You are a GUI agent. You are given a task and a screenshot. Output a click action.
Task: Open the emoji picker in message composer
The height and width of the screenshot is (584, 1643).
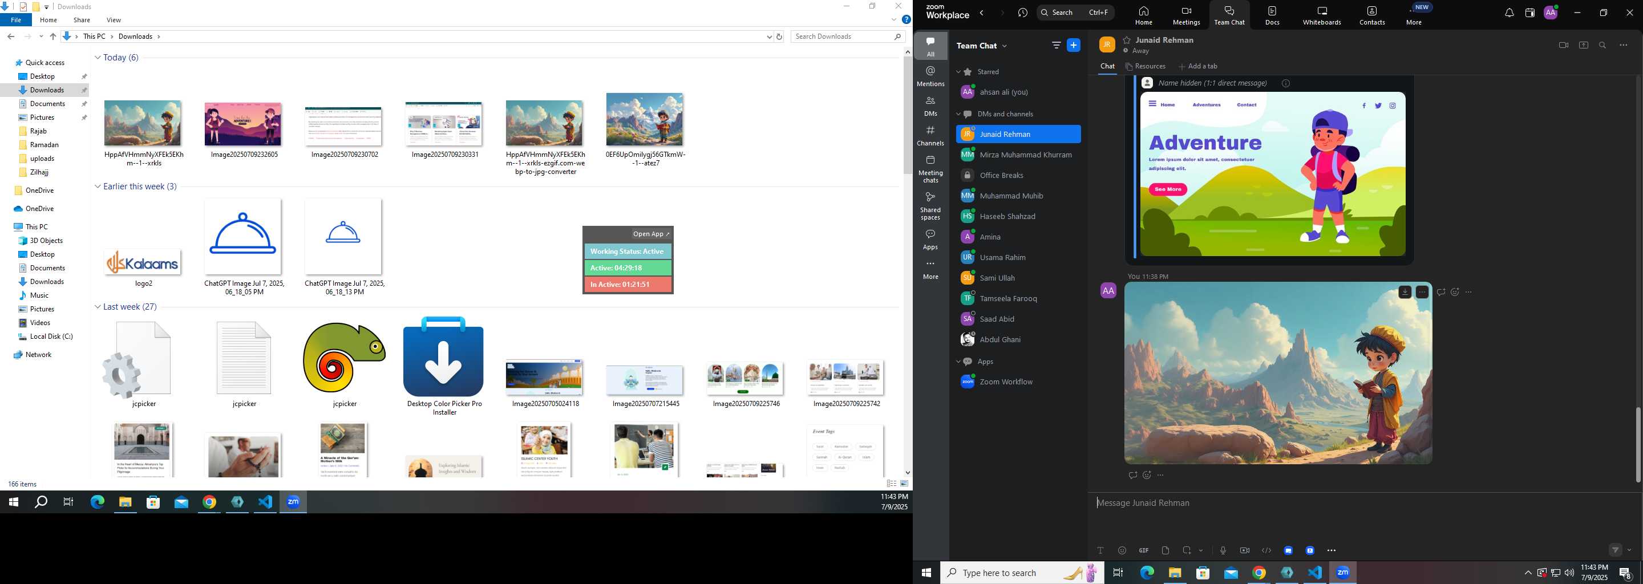pos(1122,550)
